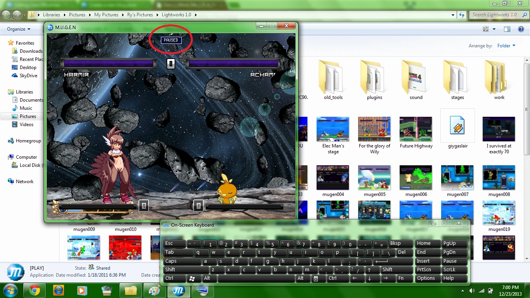Switch to the M.U.G.E.N taskbar icon

178,290
